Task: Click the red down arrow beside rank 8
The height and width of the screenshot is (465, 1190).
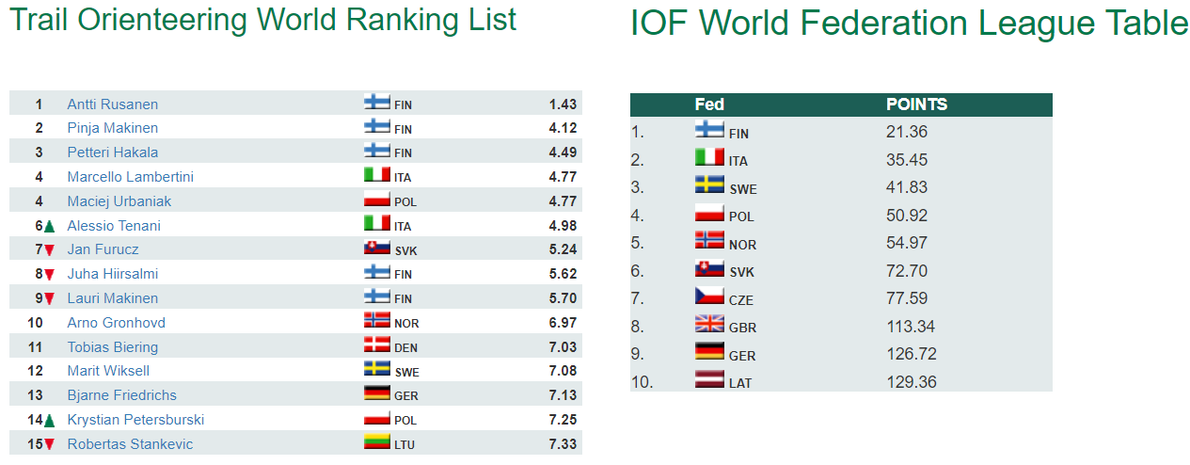Action: (x=49, y=275)
